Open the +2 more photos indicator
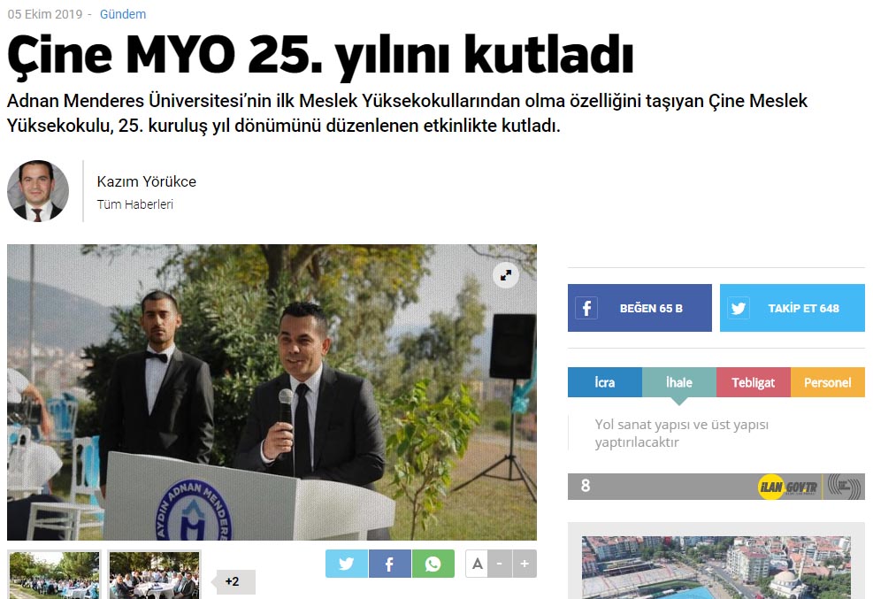 [x=234, y=581]
